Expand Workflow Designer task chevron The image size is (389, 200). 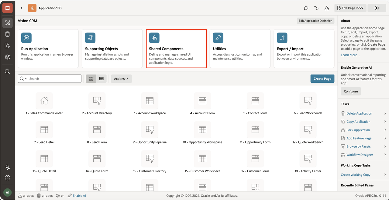pyautogui.click(x=385, y=155)
